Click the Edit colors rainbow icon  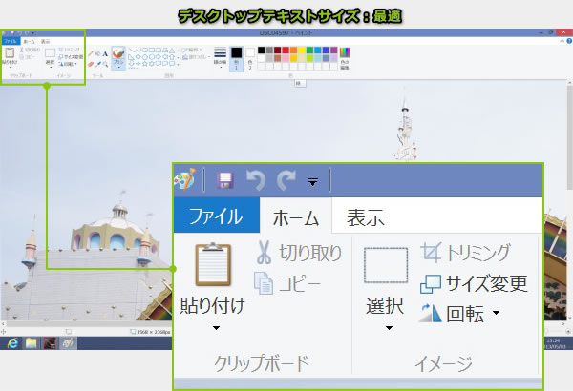pos(345,52)
